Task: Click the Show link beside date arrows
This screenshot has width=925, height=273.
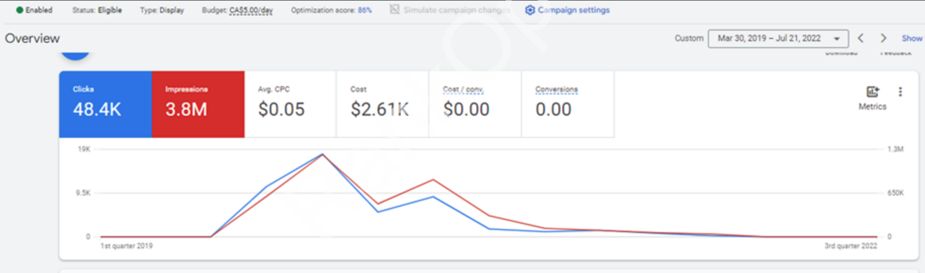Action: tap(912, 39)
